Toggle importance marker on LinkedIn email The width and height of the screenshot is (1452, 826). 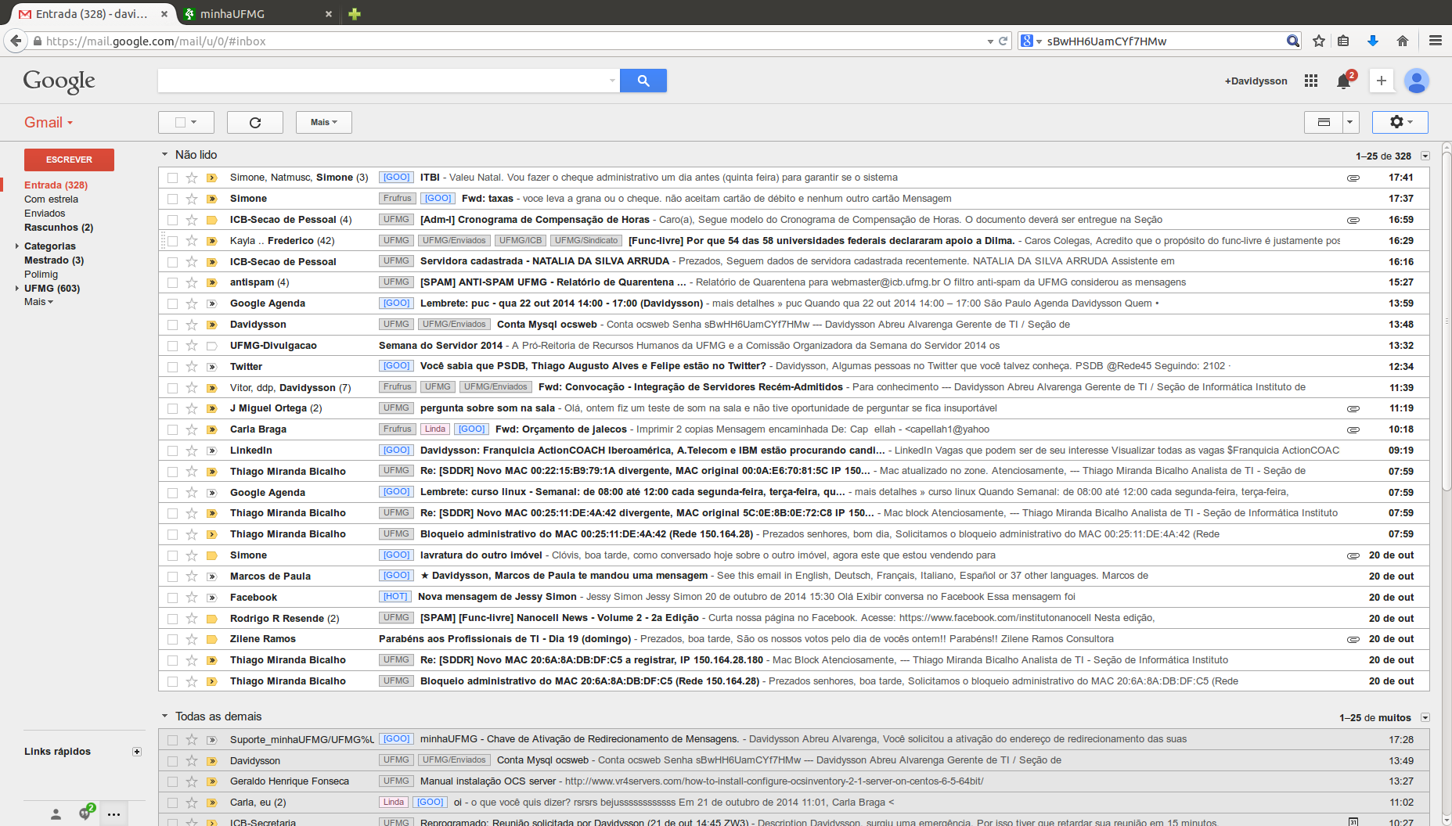tap(211, 451)
